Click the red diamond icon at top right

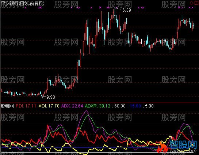coord(191,3)
